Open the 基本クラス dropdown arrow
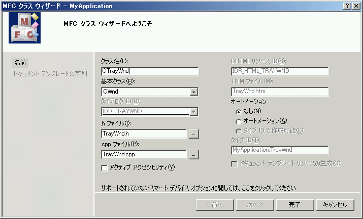The width and height of the screenshot is (363, 219). pyautogui.click(x=193, y=92)
